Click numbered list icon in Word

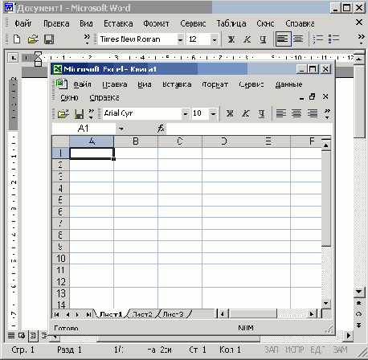tap(318, 39)
